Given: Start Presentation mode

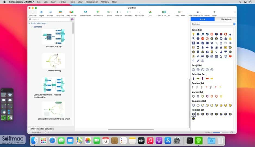Looking at the screenshot, I should [x=86, y=13].
